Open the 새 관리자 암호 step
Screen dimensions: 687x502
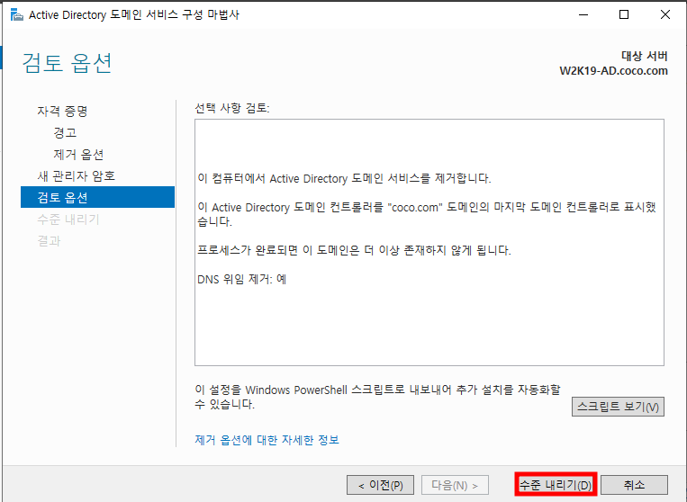point(77,176)
